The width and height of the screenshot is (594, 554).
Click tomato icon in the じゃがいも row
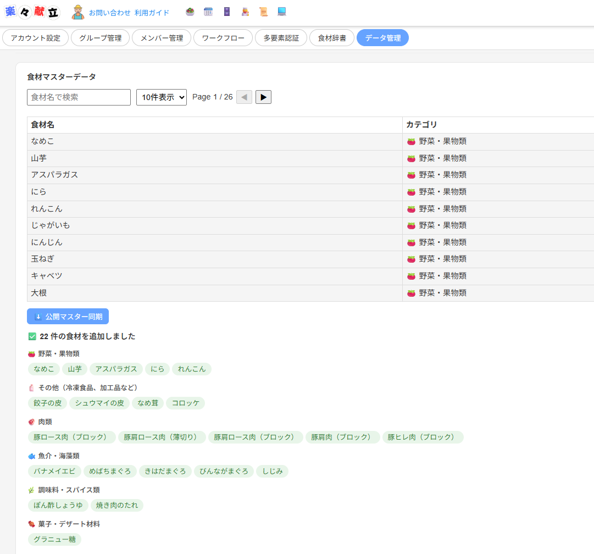pos(412,226)
